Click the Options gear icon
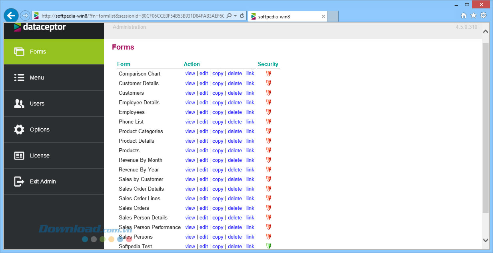This screenshot has width=493, height=253. coord(19,129)
